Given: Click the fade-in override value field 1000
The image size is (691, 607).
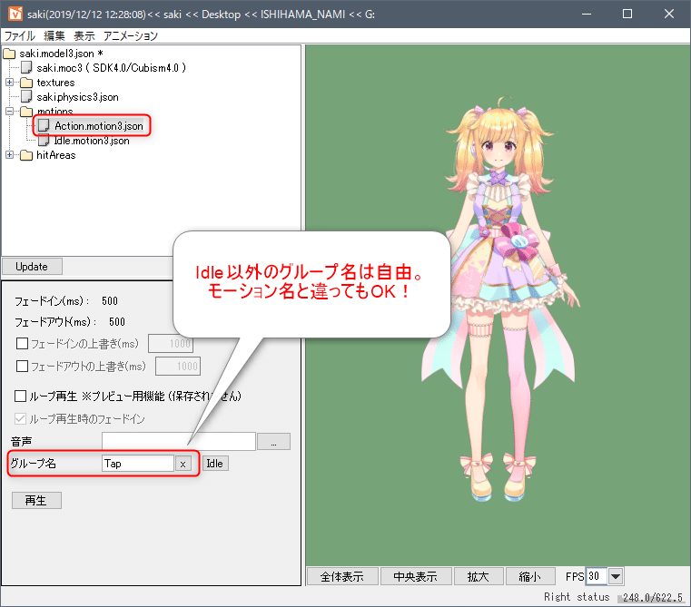Looking at the screenshot, I should click(x=171, y=344).
